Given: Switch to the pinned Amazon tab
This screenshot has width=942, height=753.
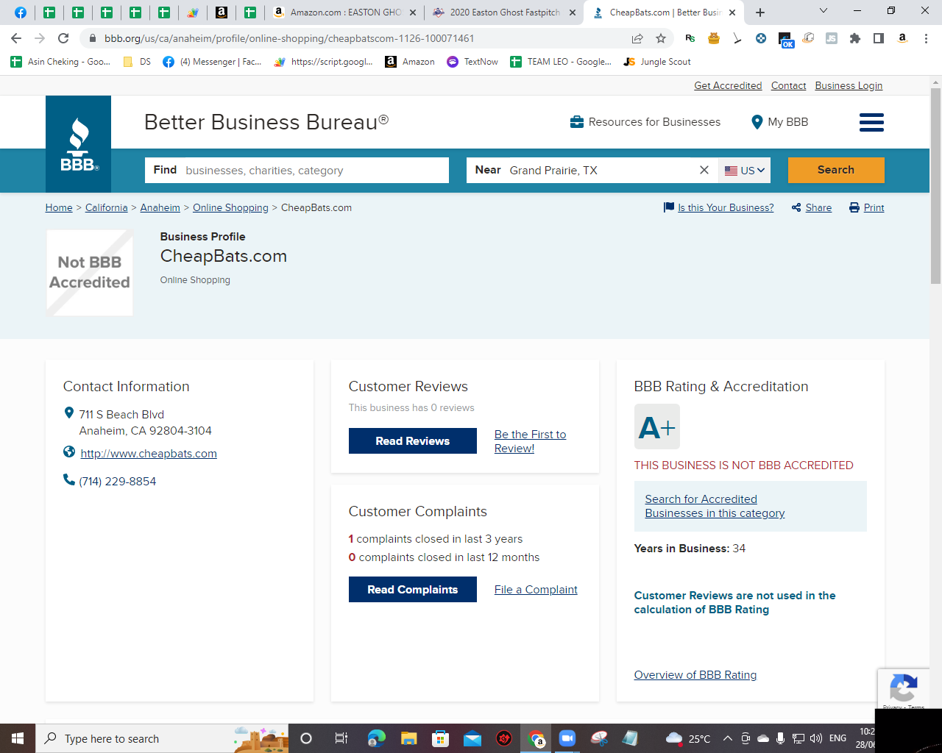Looking at the screenshot, I should click(221, 13).
